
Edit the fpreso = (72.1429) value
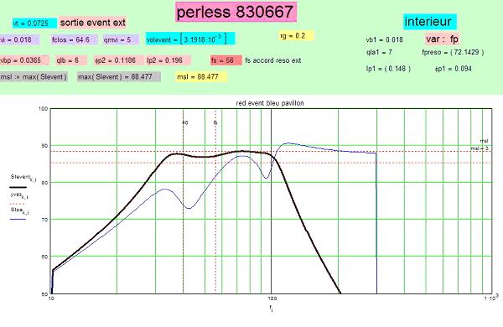453,52
